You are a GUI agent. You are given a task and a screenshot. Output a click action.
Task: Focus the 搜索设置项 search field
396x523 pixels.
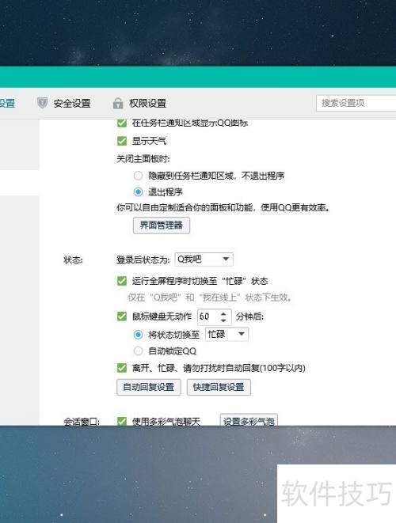(x=356, y=103)
